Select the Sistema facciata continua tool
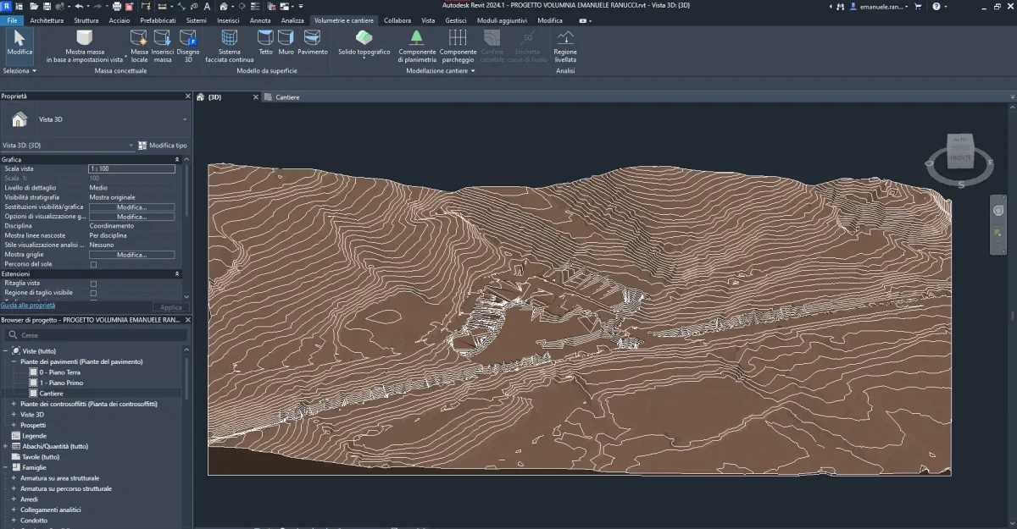Image resolution: width=1017 pixels, height=529 pixels. (x=229, y=44)
